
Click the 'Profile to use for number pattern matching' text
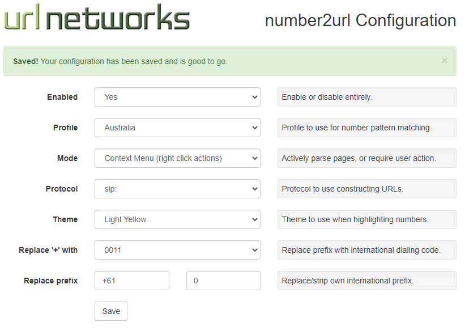click(x=356, y=128)
